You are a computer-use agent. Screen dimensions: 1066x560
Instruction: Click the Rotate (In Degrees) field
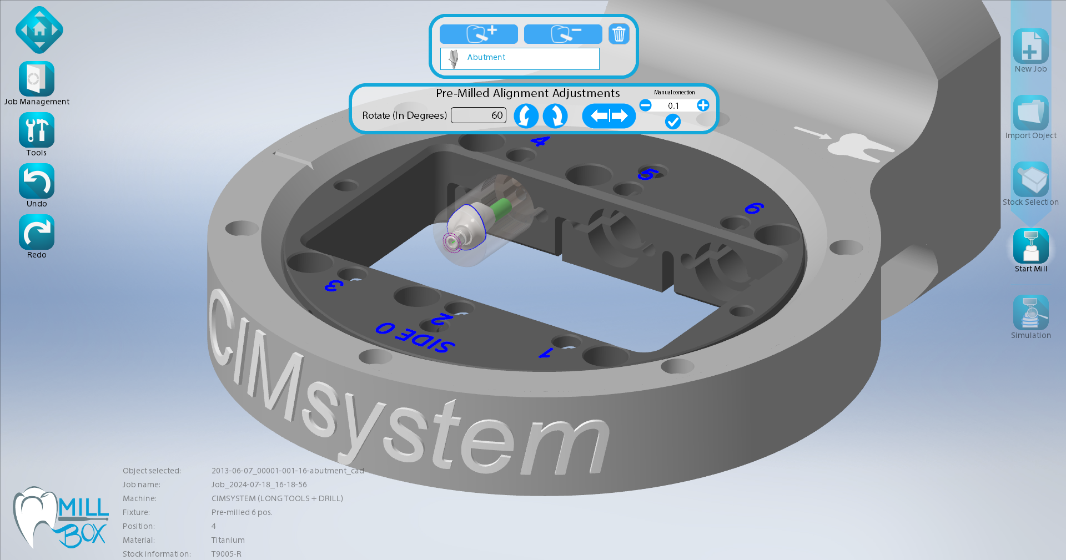[x=479, y=115]
